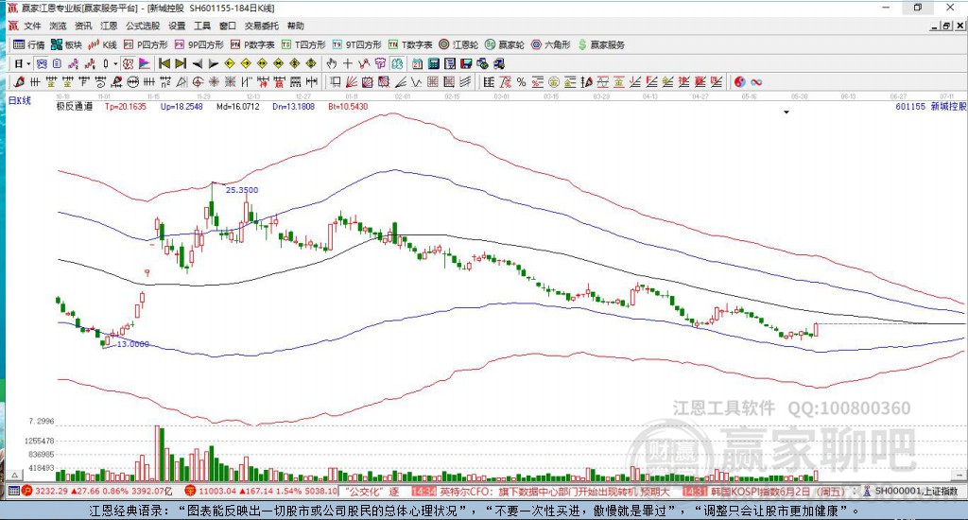Click the 韩国KOSPI指数 news ticker item
The image size is (968, 520).
coord(780,492)
